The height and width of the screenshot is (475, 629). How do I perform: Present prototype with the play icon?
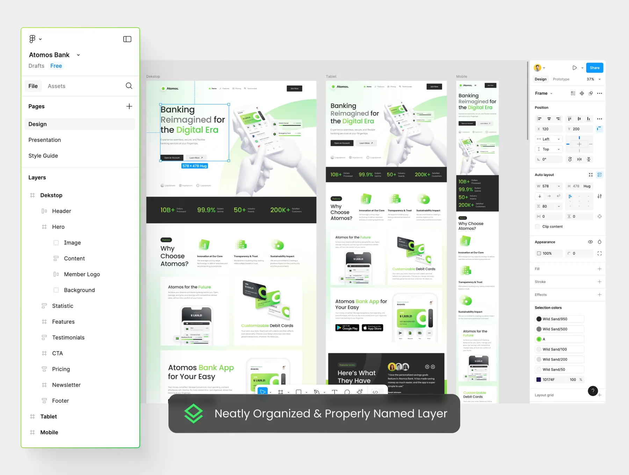pyautogui.click(x=574, y=68)
